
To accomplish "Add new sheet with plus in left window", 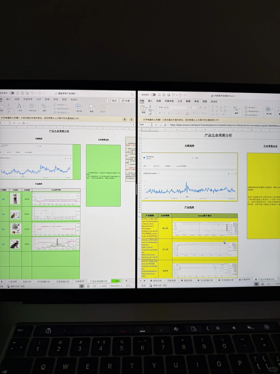I will [127, 281].
